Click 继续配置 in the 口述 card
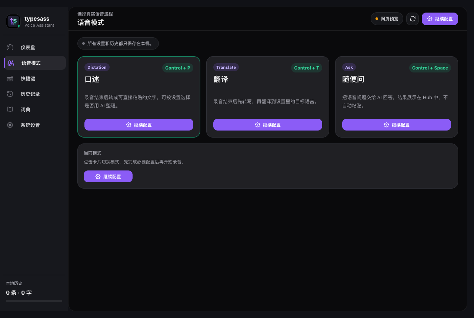 [139, 125]
